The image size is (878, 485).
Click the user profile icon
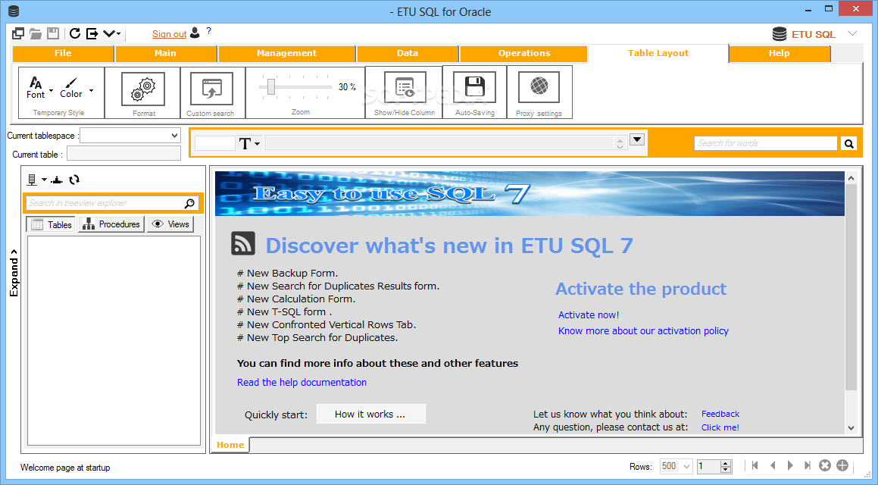click(195, 33)
